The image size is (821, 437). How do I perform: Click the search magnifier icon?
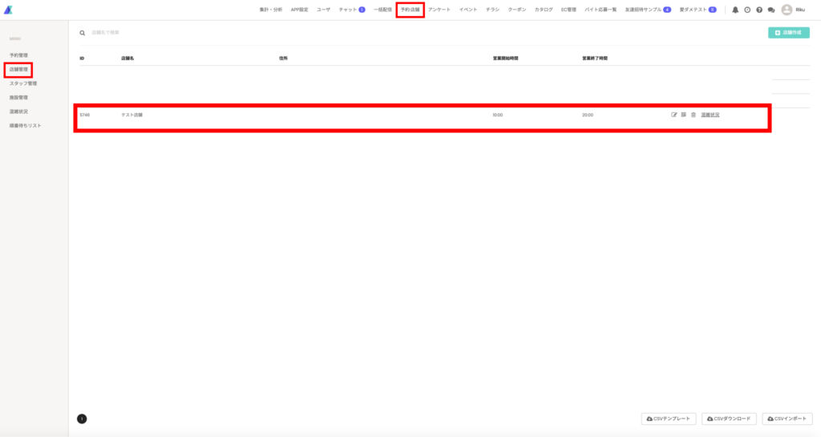coord(83,33)
